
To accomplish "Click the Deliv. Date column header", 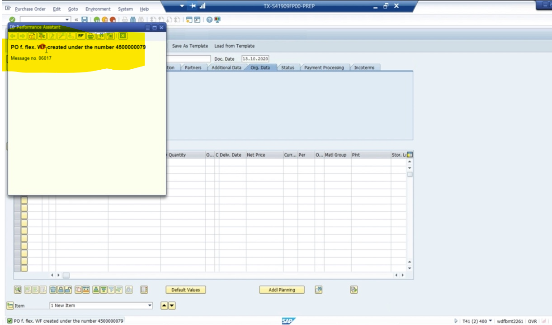I will pos(231,155).
